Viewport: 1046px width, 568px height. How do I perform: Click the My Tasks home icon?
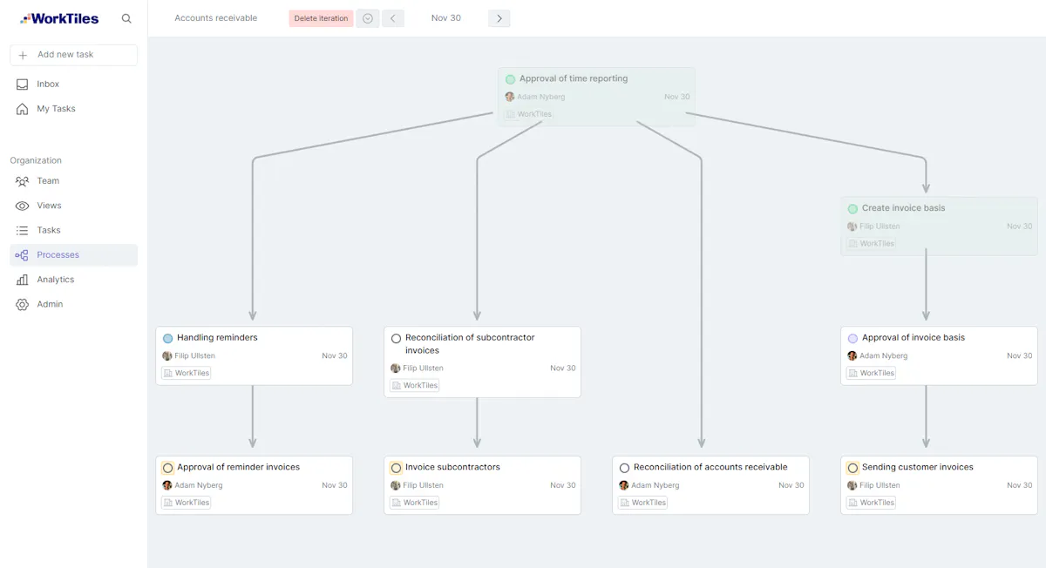(x=22, y=109)
